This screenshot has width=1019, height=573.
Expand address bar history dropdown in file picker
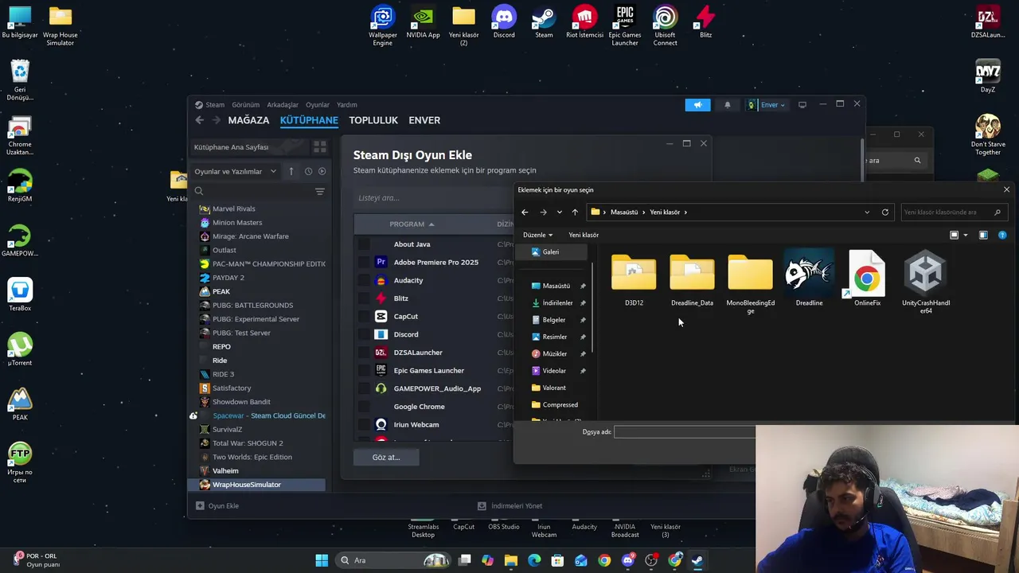pos(867,212)
